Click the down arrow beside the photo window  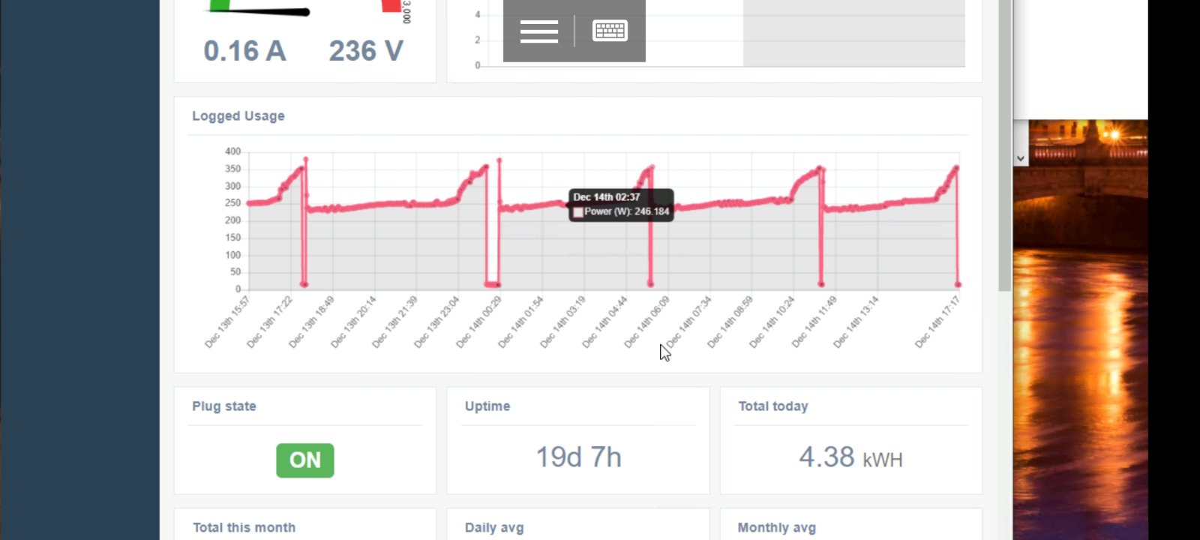tap(1020, 158)
